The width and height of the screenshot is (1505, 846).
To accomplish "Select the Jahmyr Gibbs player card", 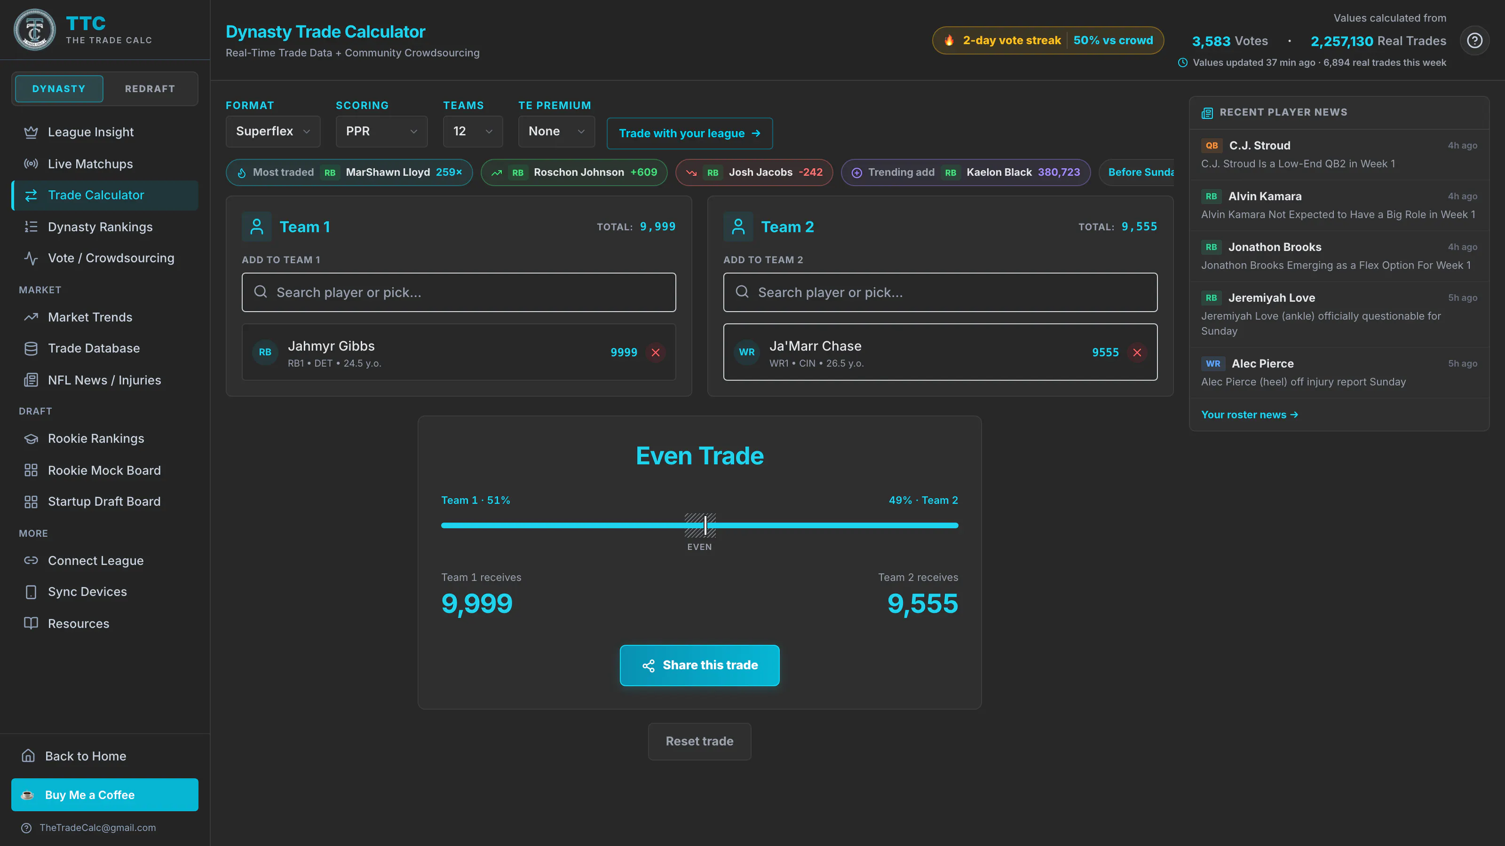I will point(459,352).
